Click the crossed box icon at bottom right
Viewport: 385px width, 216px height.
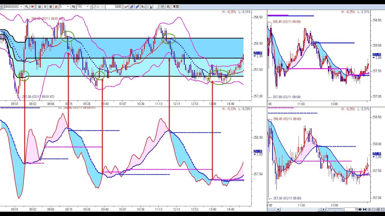(x=383, y=209)
